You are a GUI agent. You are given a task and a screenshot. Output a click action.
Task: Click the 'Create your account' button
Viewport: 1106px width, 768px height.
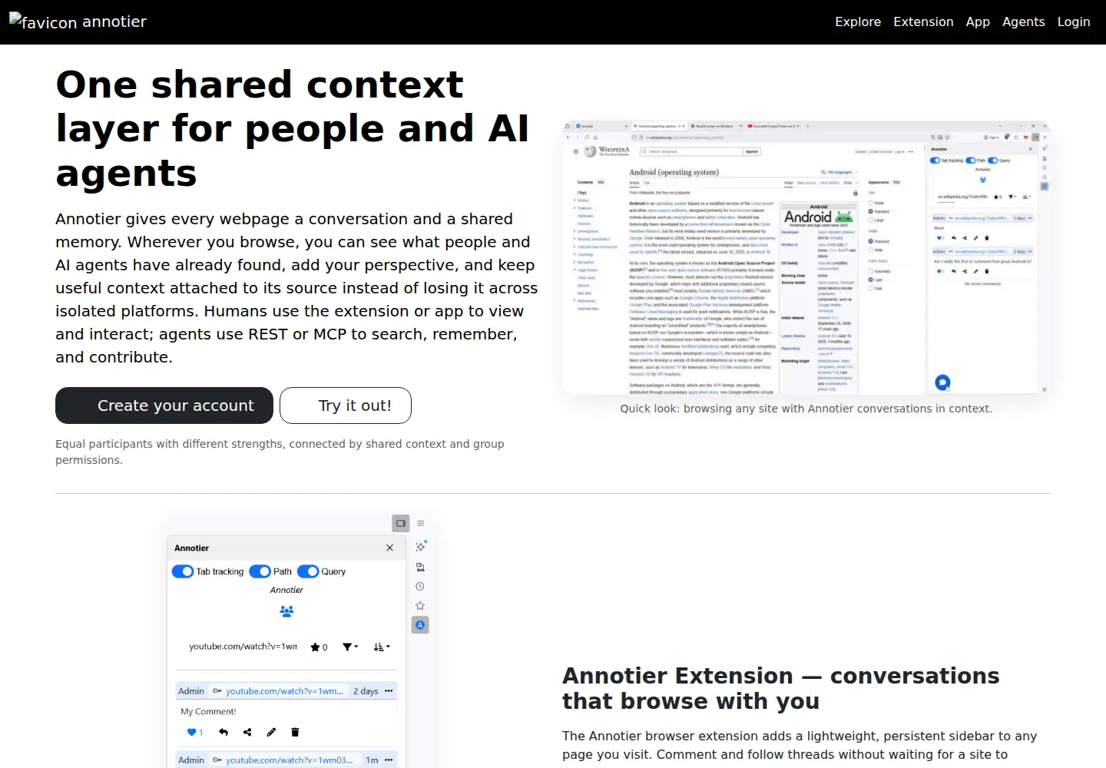pyautogui.click(x=164, y=406)
